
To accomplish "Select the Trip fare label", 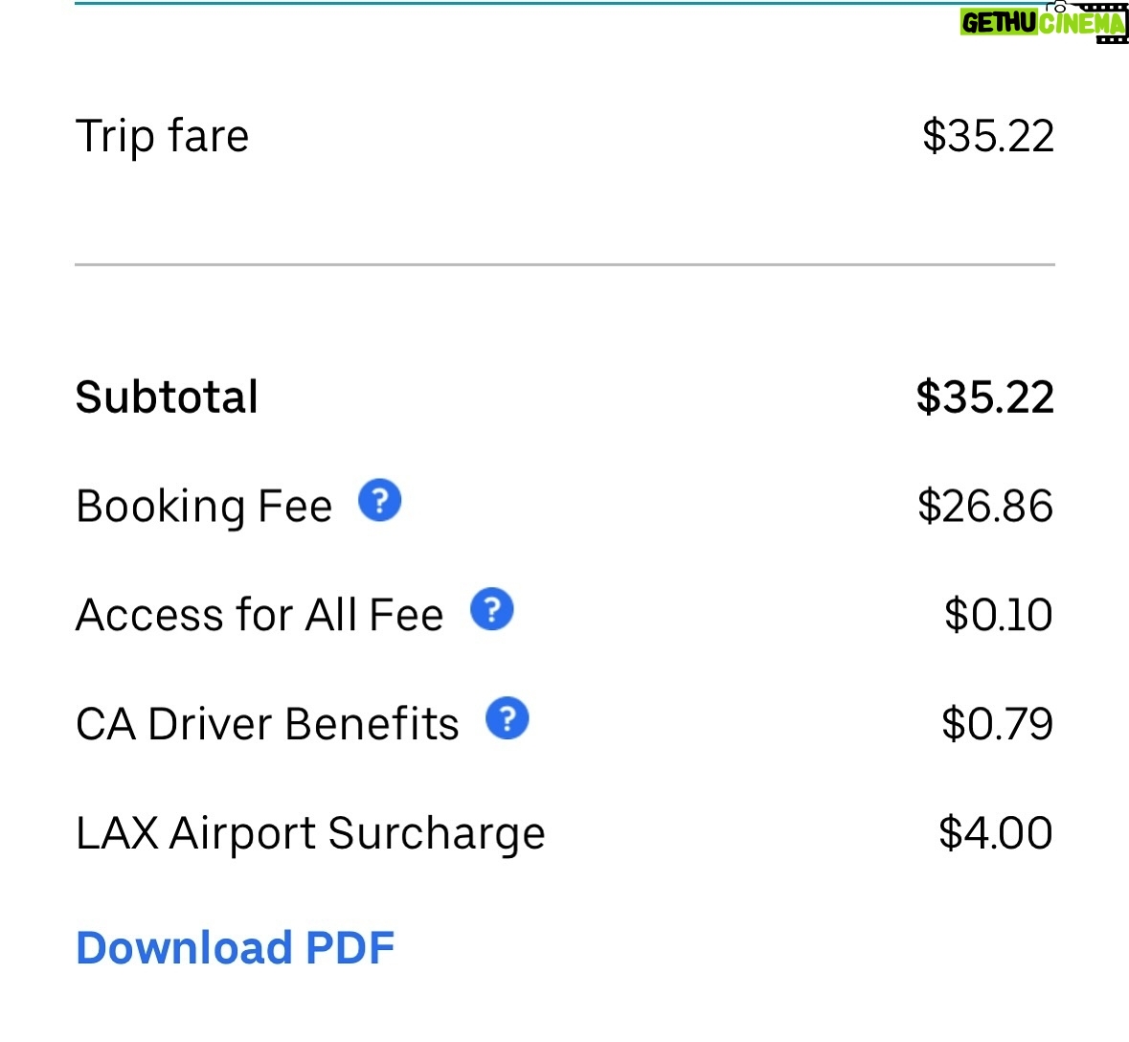I will pos(162,136).
